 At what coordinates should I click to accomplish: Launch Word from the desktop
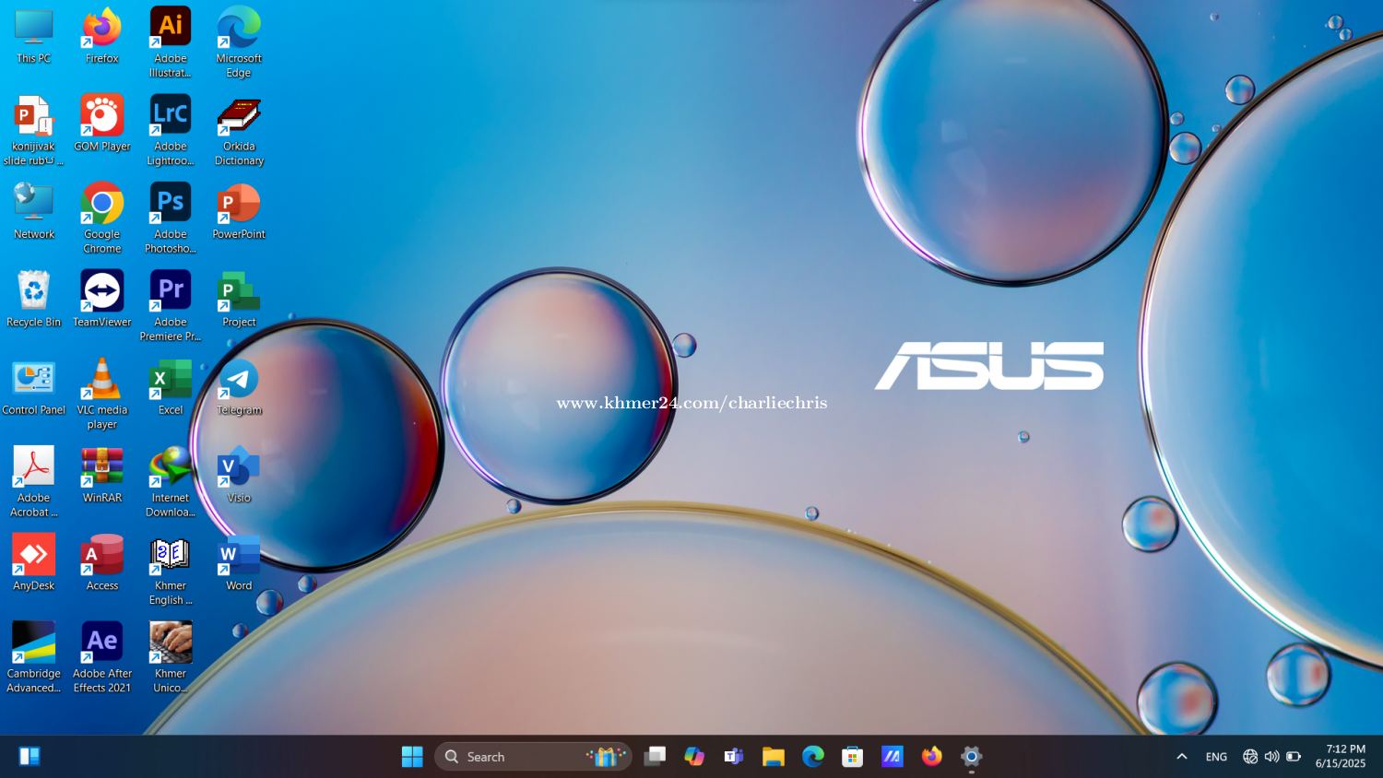[x=239, y=562]
